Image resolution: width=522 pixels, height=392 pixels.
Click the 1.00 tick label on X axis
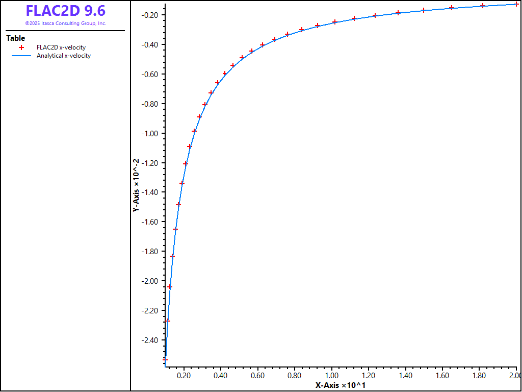coord(331,376)
